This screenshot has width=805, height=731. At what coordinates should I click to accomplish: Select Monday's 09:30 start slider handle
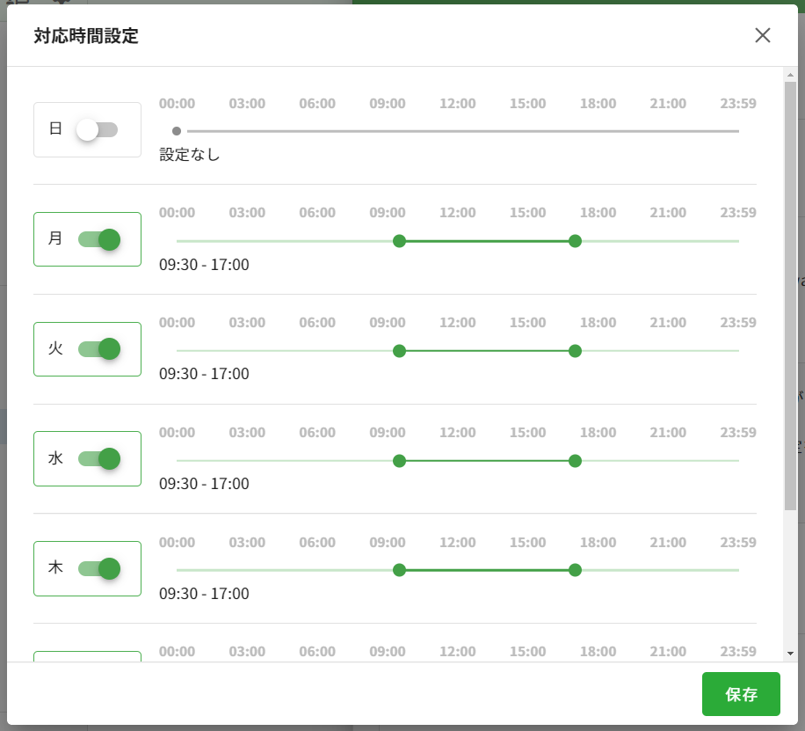point(399,240)
